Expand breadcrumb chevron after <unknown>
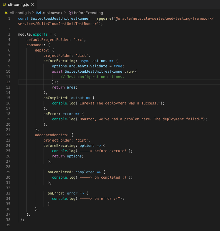The height and width of the screenshot is (231, 220). click(x=65, y=13)
